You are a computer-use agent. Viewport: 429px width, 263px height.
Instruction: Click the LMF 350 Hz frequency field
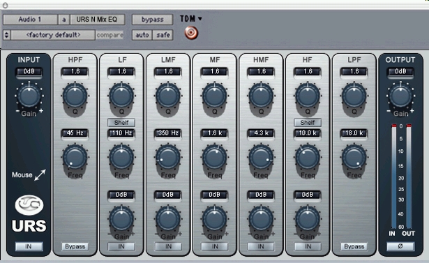coord(168,133)
